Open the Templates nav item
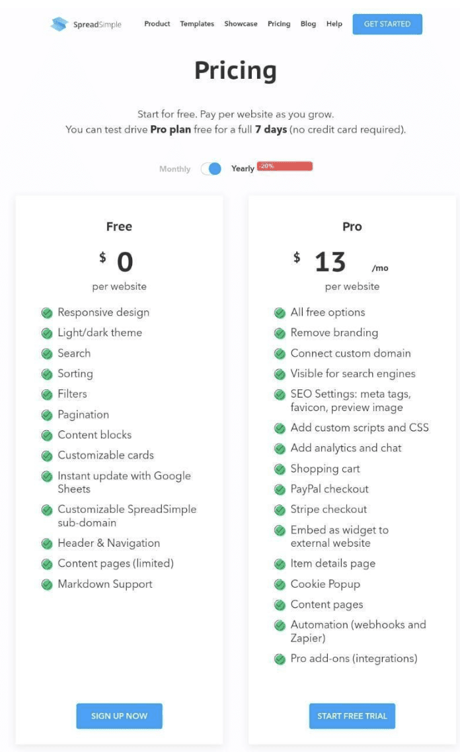This screenshot has width=460, height=752. pos(197,24)
